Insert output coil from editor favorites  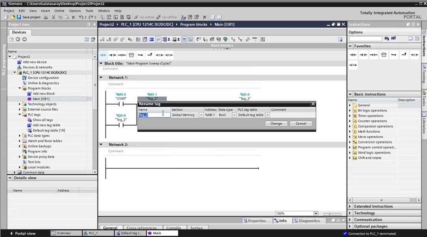tap(122, 55)
